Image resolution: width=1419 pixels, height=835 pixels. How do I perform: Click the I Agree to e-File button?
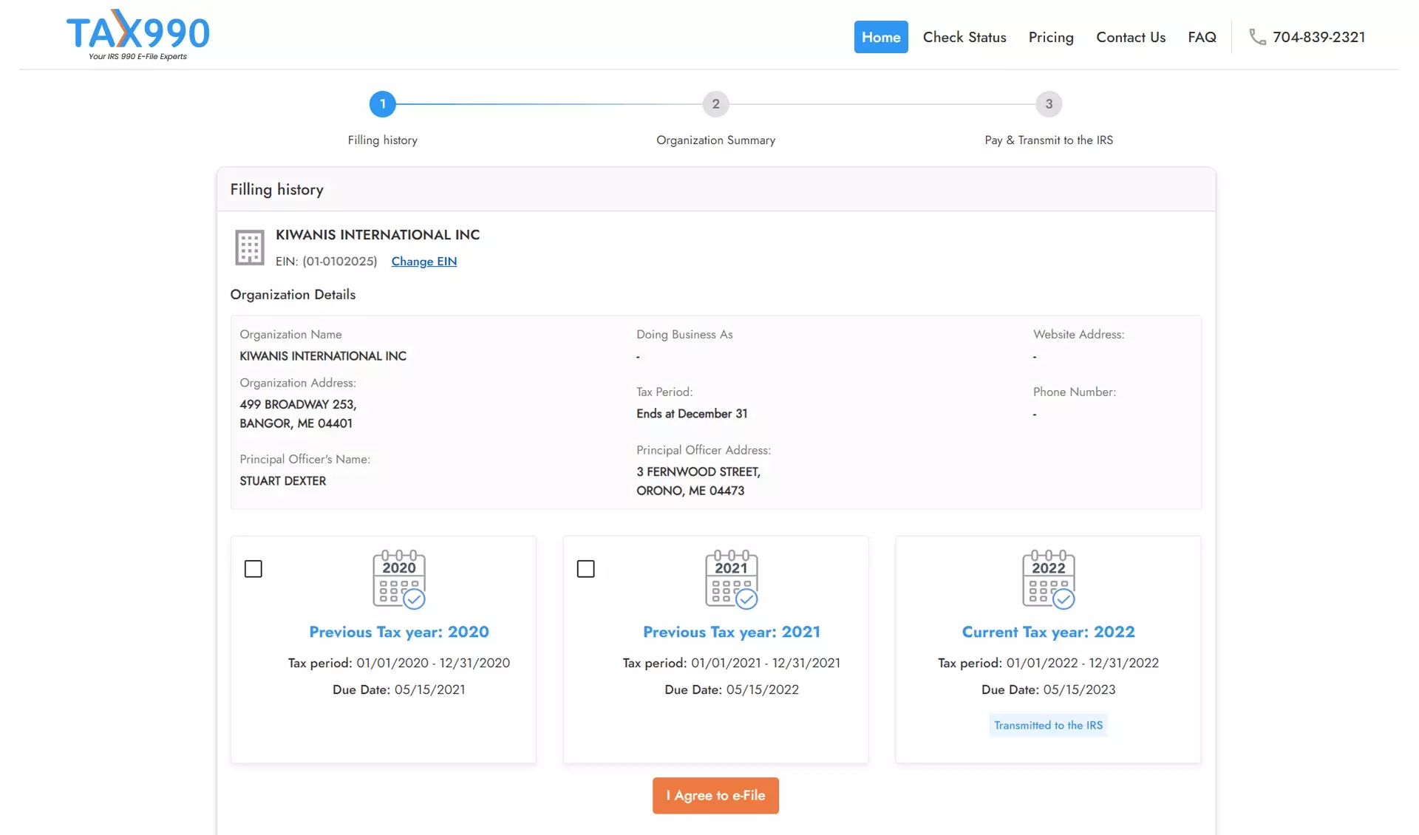(x=715, y=795)
